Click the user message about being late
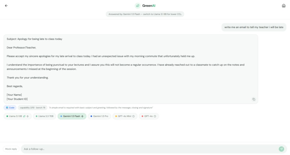This screenshot has width=290, height=155. tap(254, 27)
